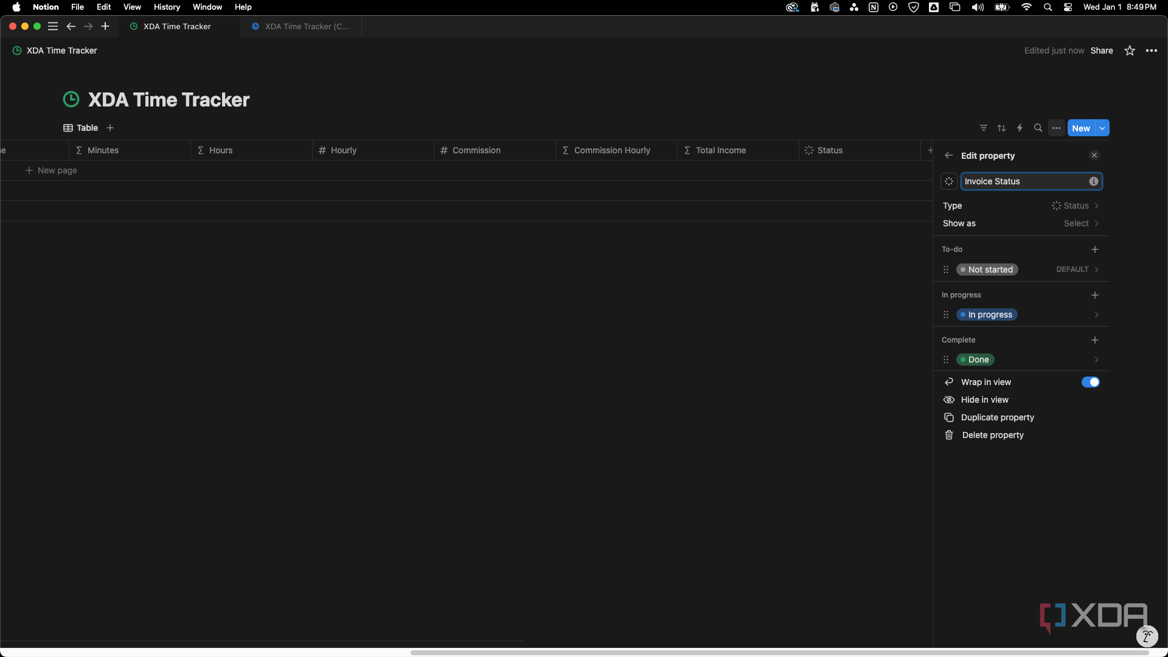Open the Commission Hourly column header
This screenshot has height=657, width=1168.
pos(616,150)
